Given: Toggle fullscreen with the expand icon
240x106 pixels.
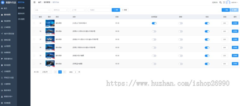Looking at the screenshot, I should [224, 2].
